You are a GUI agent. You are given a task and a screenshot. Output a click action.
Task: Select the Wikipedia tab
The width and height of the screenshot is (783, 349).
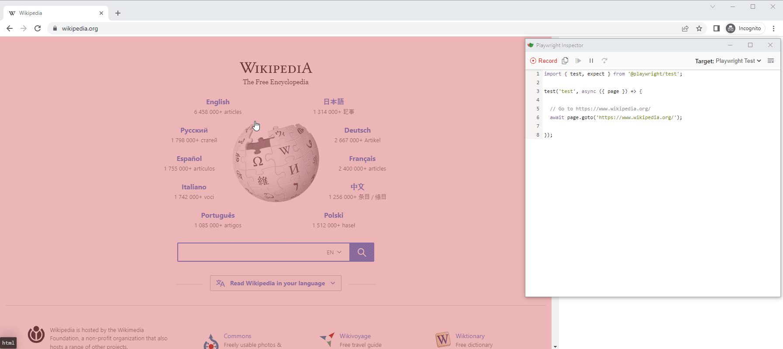coord(56,13)
